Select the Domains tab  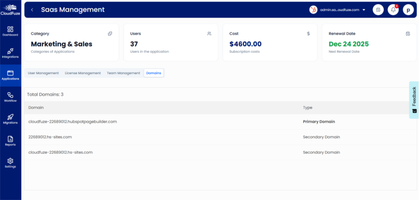pyautogui.click(x=154, y=73)
